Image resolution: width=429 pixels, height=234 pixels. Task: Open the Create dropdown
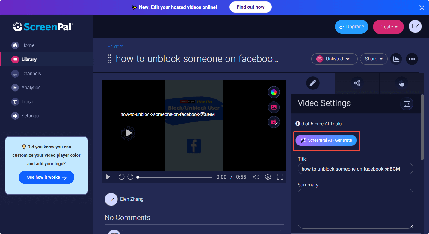click(388, 27)
